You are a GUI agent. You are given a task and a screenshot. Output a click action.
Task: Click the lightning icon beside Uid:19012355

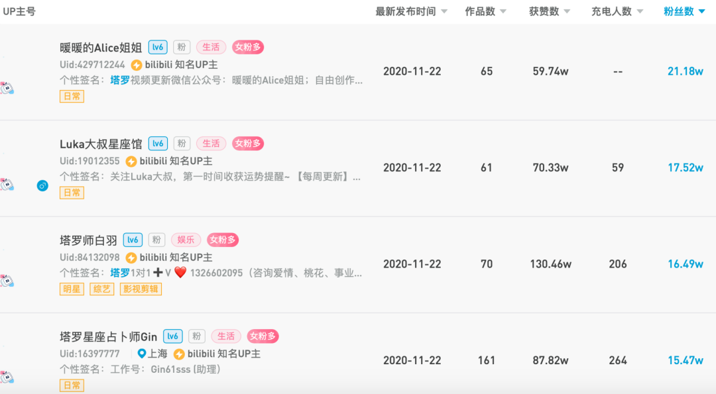[x=131, y=161]
